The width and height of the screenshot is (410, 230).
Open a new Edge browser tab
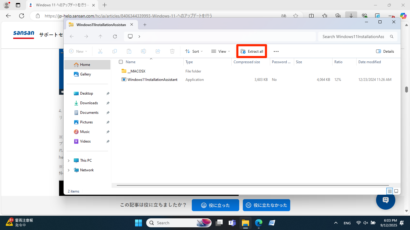point(104,5)
